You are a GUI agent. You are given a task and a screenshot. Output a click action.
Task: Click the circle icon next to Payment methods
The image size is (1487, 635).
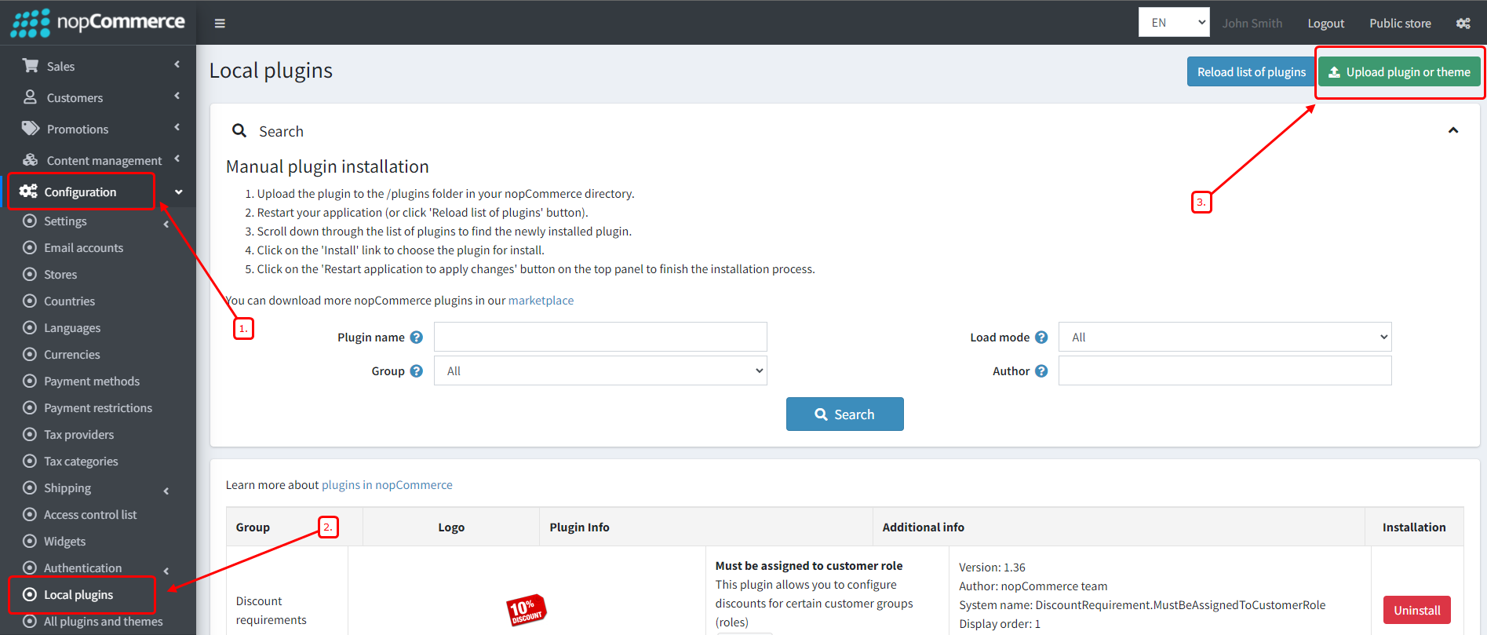[x=30, y=381]
